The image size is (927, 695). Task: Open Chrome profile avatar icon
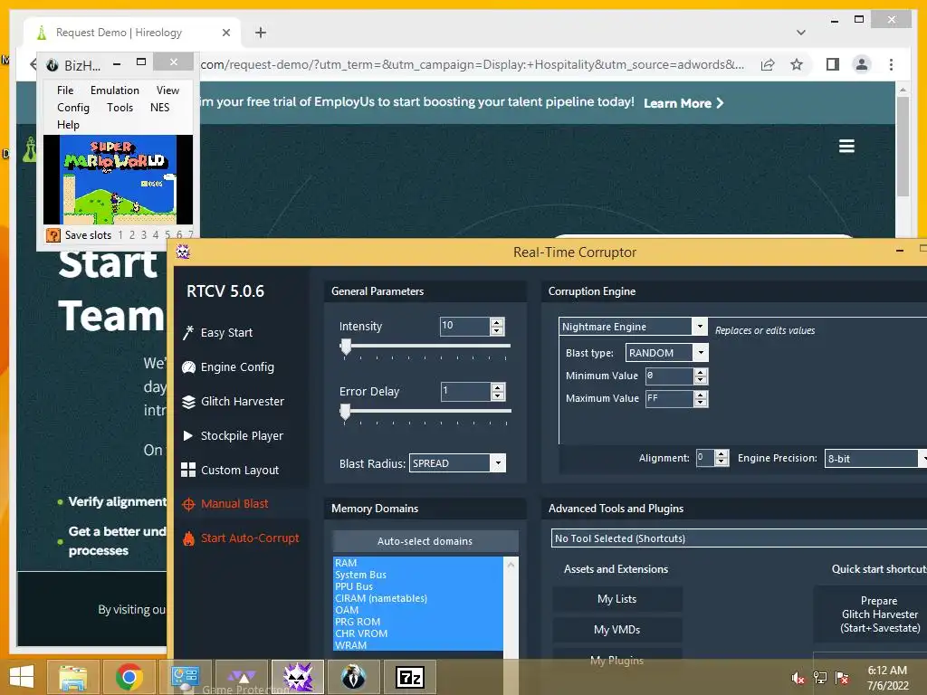coord(862,64)
